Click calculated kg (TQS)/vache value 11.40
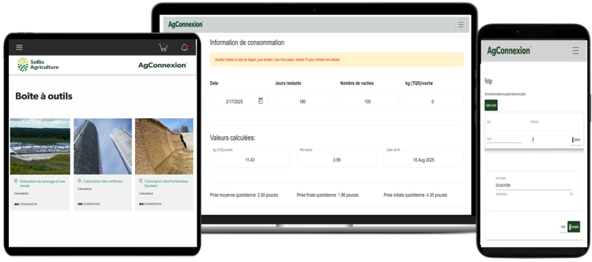The image size is (592, 262). click(x=250, y=158)
